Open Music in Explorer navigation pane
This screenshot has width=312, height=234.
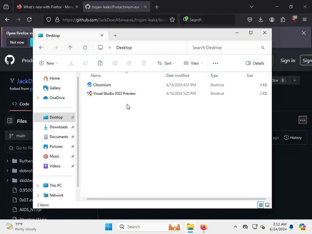(55, 156)
